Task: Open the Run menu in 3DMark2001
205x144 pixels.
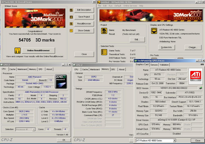Action: 110,6
